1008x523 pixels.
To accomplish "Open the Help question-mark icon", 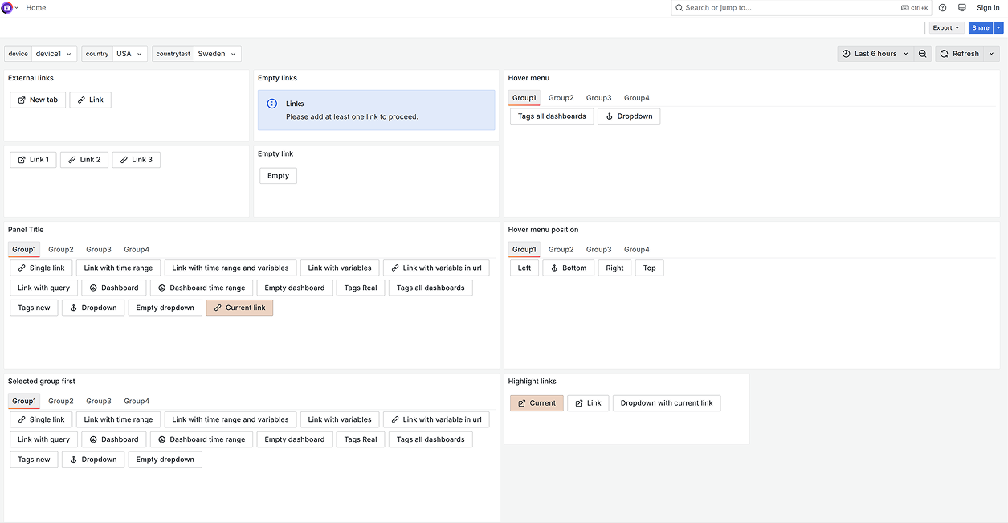I will 943,8.
